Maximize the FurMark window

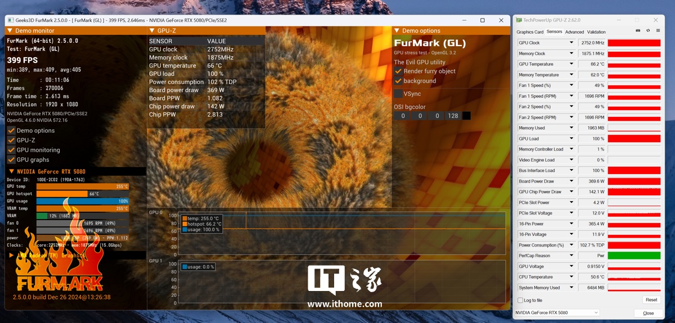click(x=482, y=20)
